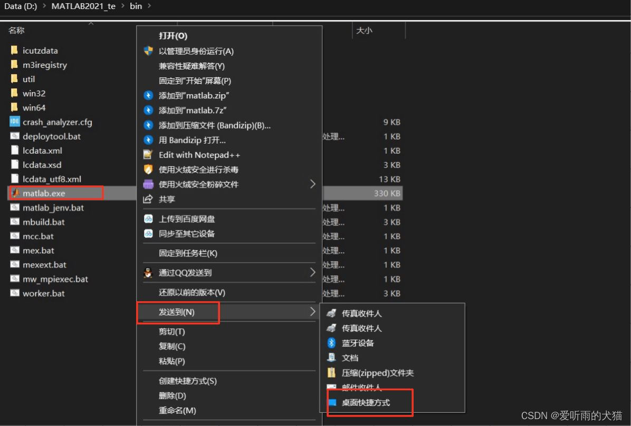Click the win64 folder icon

pos(14,107)
